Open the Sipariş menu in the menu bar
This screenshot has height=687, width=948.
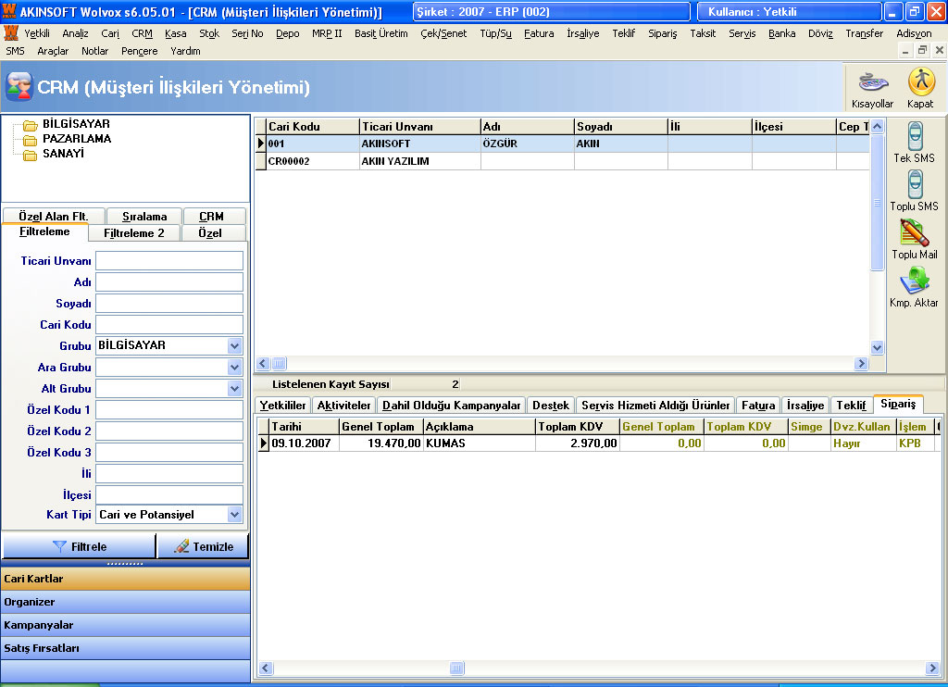tap(663, 34)
